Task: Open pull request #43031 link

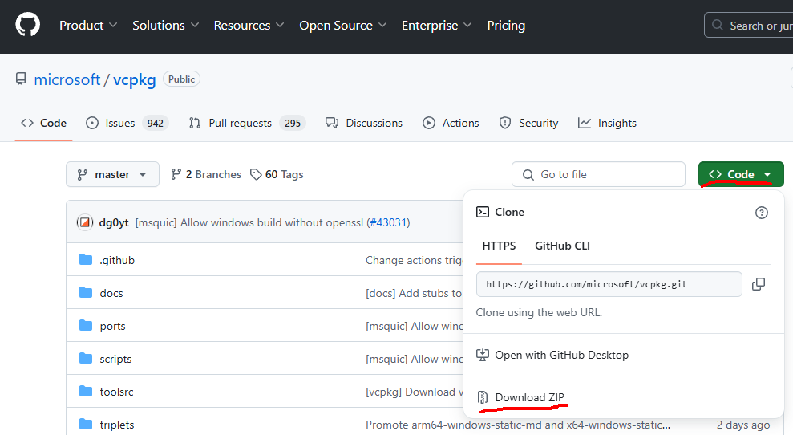Action: pyautogui.click(x=388, y=222)
